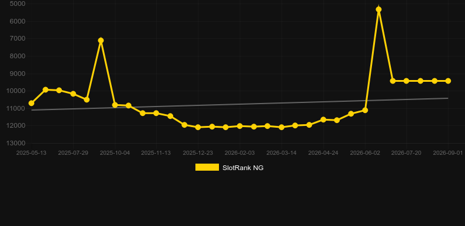Click the x-axis label 2025-05-13

31,153
